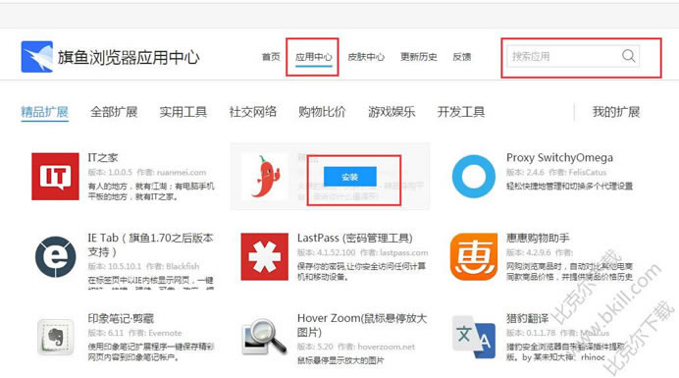This screenshot has height=378, width=679.
Task: Click the IE Tab extension title
Action: point(150,244)
